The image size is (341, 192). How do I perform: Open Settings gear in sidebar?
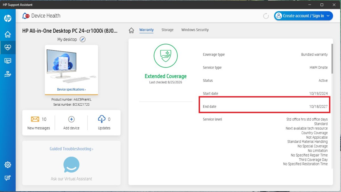coord(8,165)
